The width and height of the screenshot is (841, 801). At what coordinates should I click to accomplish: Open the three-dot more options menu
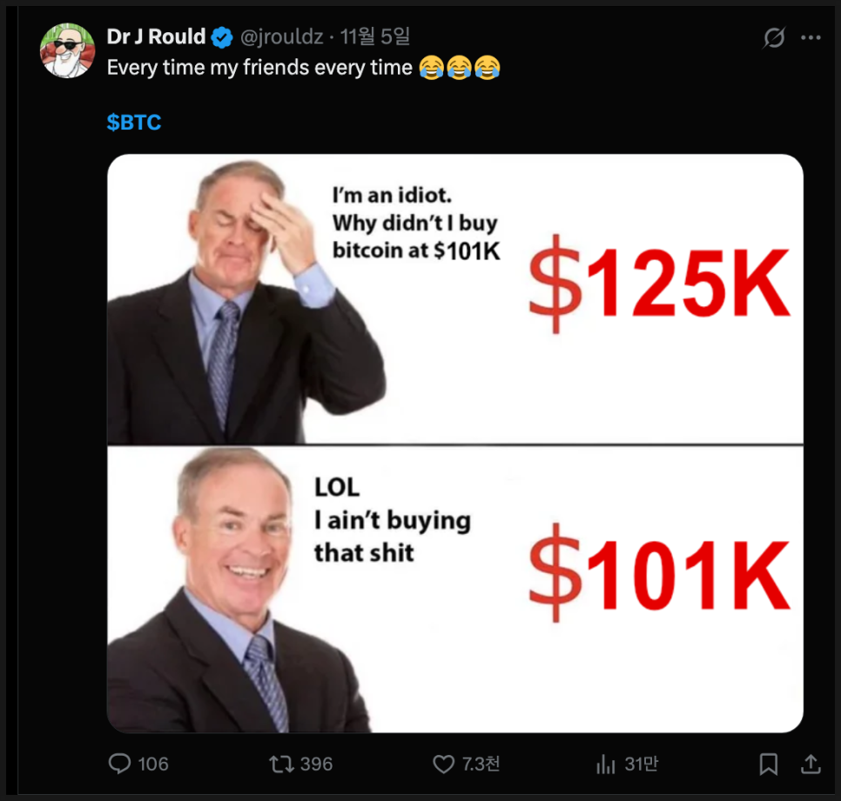click(811, 37)
